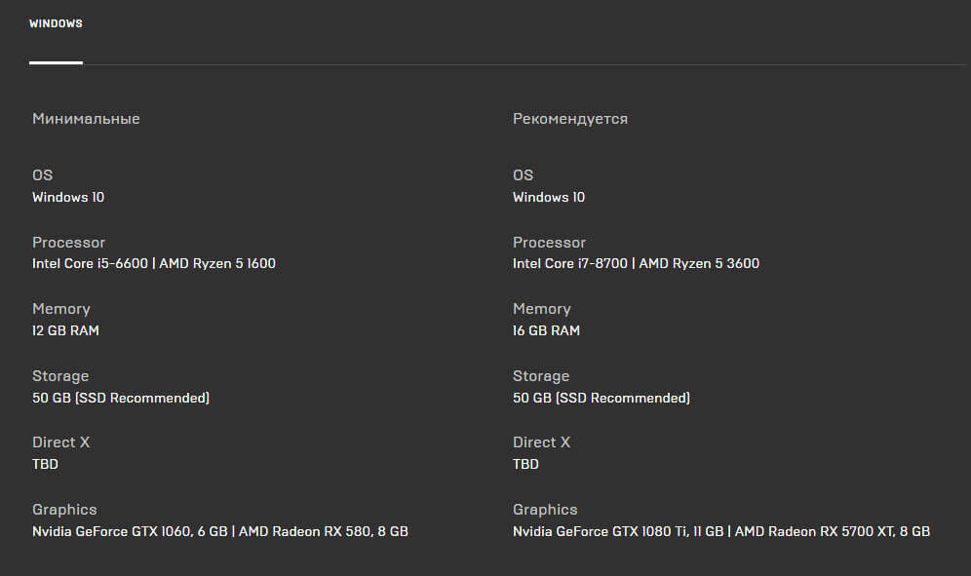Click the 12 GB RAM value
The image size is (971, 576).
(65, 330)
